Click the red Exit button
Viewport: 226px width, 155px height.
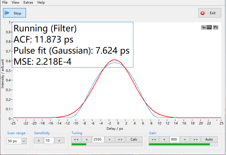click(x=210, y=13)
